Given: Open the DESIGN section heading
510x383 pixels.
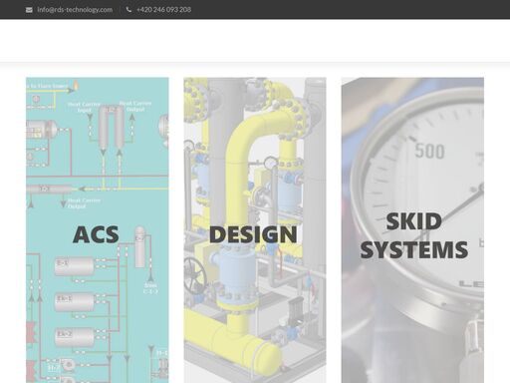Looking at the screenshot, I should [253, 234].
